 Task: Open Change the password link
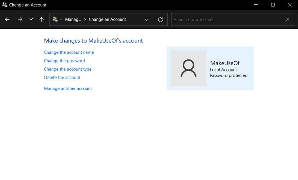pyautogui.click(x=64, y=61)
